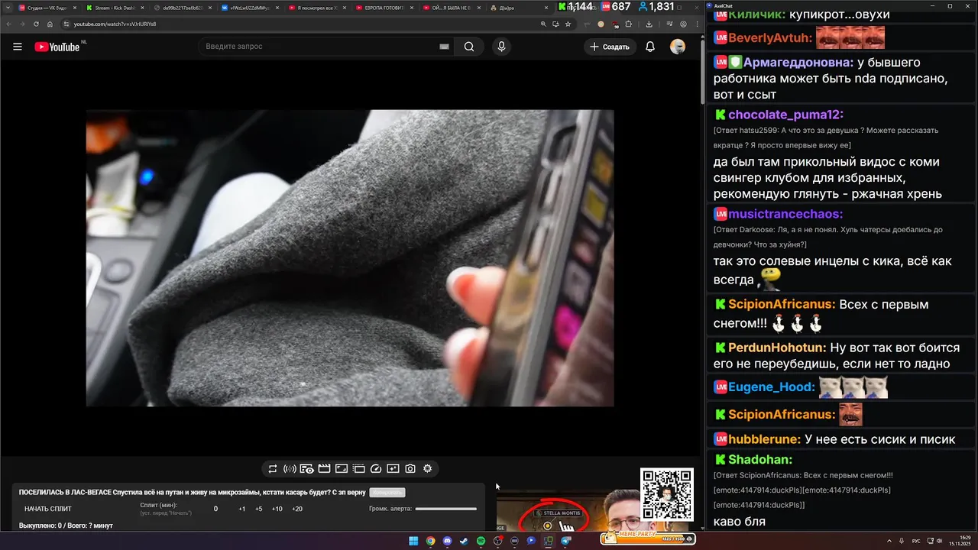Click the YouTube search magnifier button

(469, 47)
